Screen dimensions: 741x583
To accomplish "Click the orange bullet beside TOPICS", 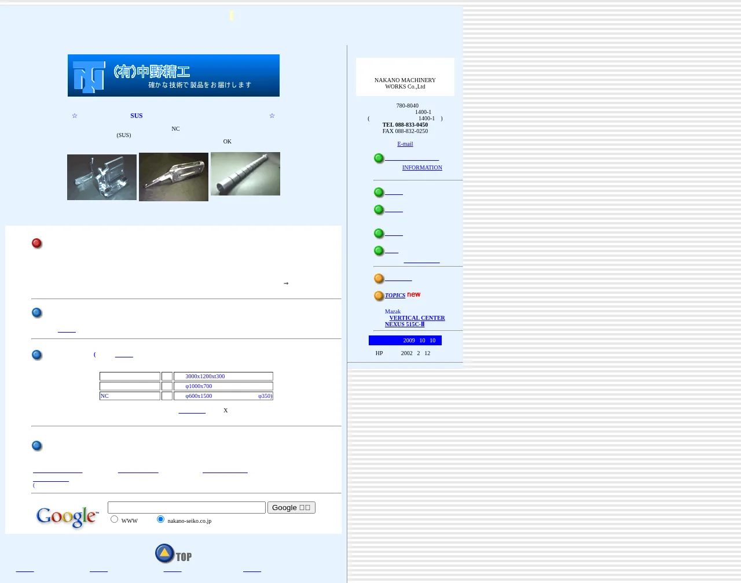I will pos(379,296).
